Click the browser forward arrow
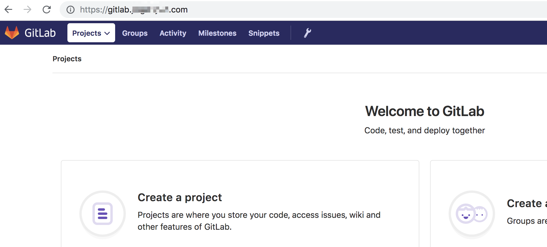547x247 pixels. pyautogui.click(x=27, y=10)
